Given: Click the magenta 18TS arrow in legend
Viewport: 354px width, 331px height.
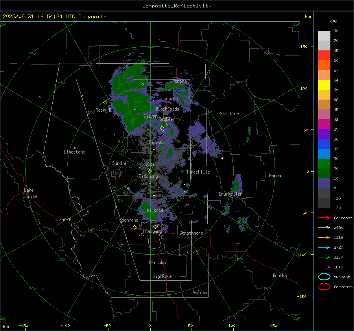Looking at the screenshot, I should point(324,267).
